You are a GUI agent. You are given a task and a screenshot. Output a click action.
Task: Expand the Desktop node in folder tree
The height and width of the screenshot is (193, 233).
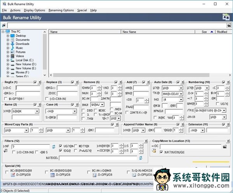(x=8, y=36)
